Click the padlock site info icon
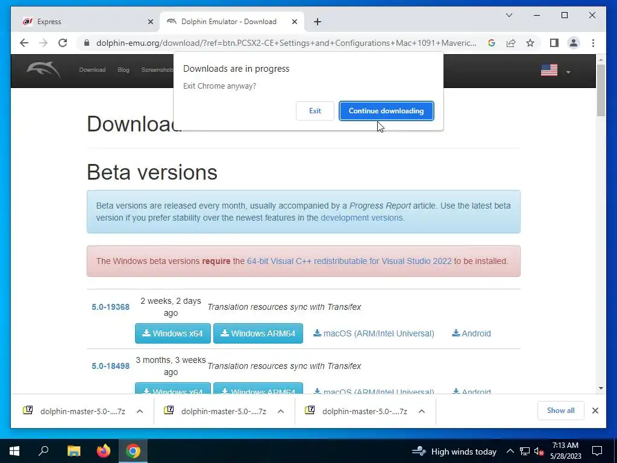Viewport: 617px width, 463px height. coord(87,43)
